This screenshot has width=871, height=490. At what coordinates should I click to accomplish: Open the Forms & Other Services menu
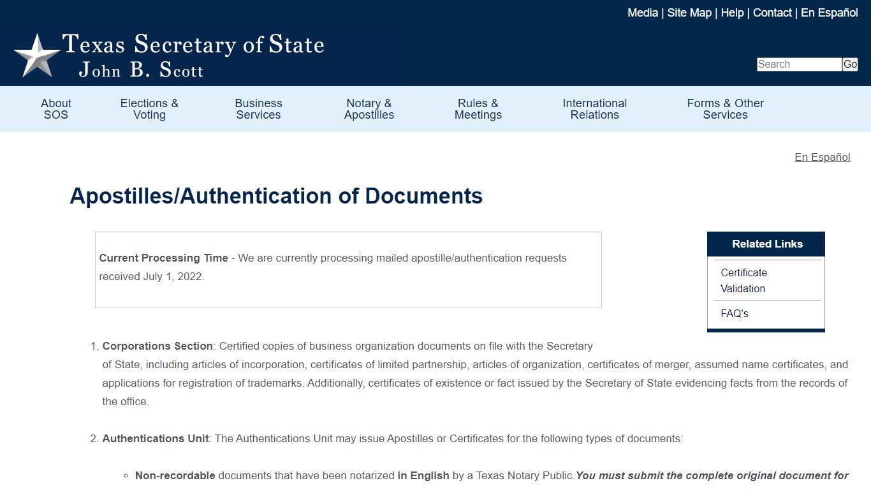tap(725, 109)
